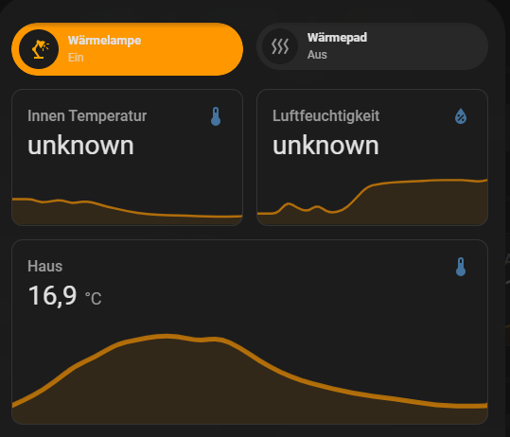Click the Luftfeuchtigkeit 'unknown' value
This screenshot has width=510, height=437.
[325, 146]
